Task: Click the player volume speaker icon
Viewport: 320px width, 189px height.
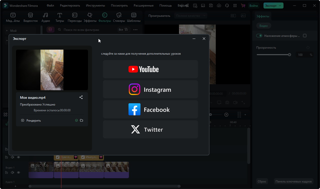Action: pos(235,103)
